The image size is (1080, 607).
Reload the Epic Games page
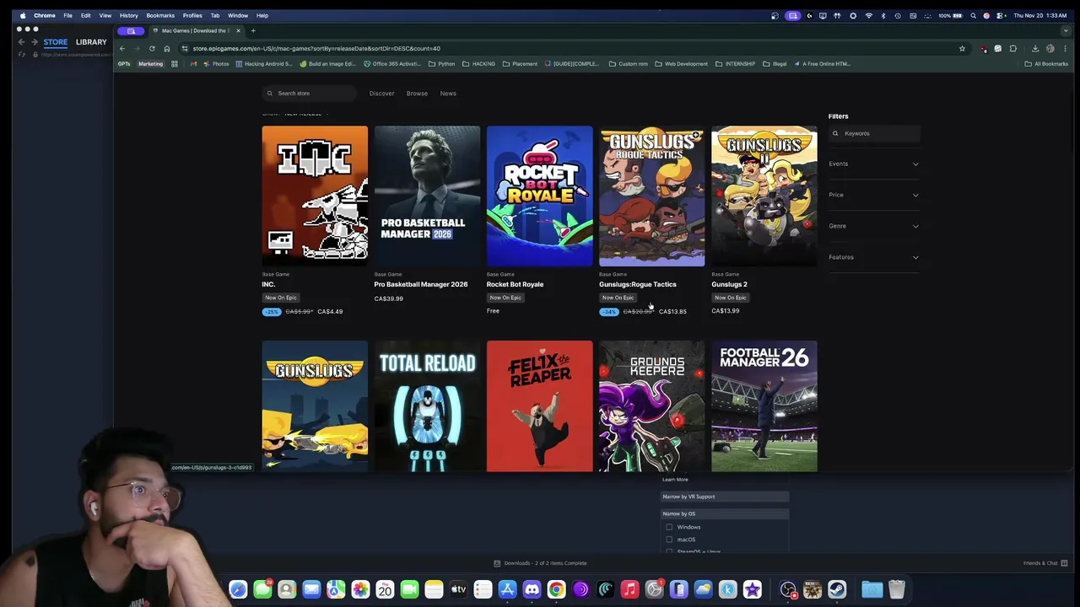(x=152, y=48)
